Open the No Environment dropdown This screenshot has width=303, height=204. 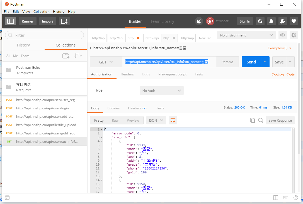tap(246, 35)
